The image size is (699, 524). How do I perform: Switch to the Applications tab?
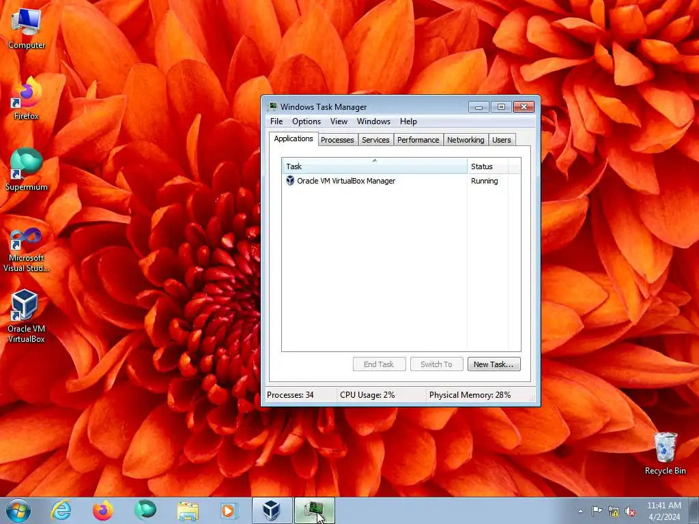(x=294, y=139)
